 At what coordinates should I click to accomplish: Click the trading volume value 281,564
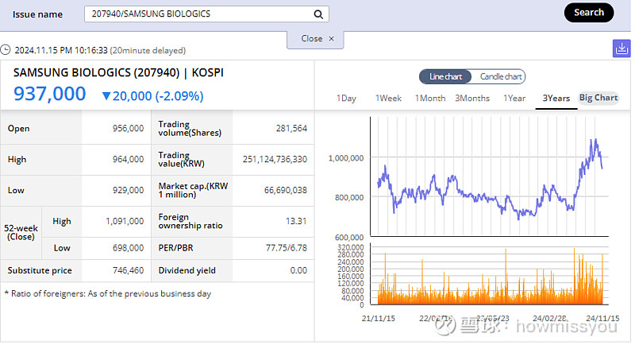point(291,129)
